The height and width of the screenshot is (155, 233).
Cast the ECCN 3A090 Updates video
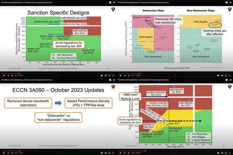[x=109, y=153]
